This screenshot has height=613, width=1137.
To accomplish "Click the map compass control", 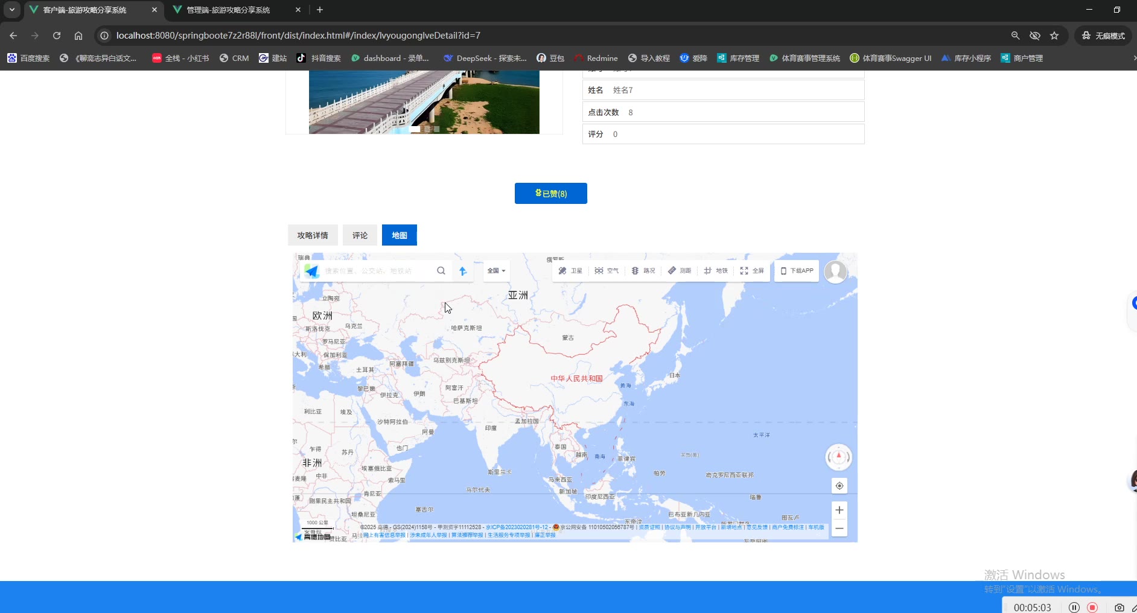I will click(x=838, y=457).
